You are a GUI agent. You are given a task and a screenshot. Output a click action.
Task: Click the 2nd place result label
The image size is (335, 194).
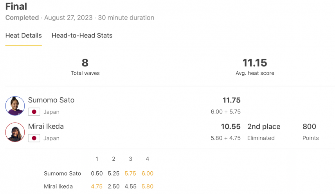point(264,127)
